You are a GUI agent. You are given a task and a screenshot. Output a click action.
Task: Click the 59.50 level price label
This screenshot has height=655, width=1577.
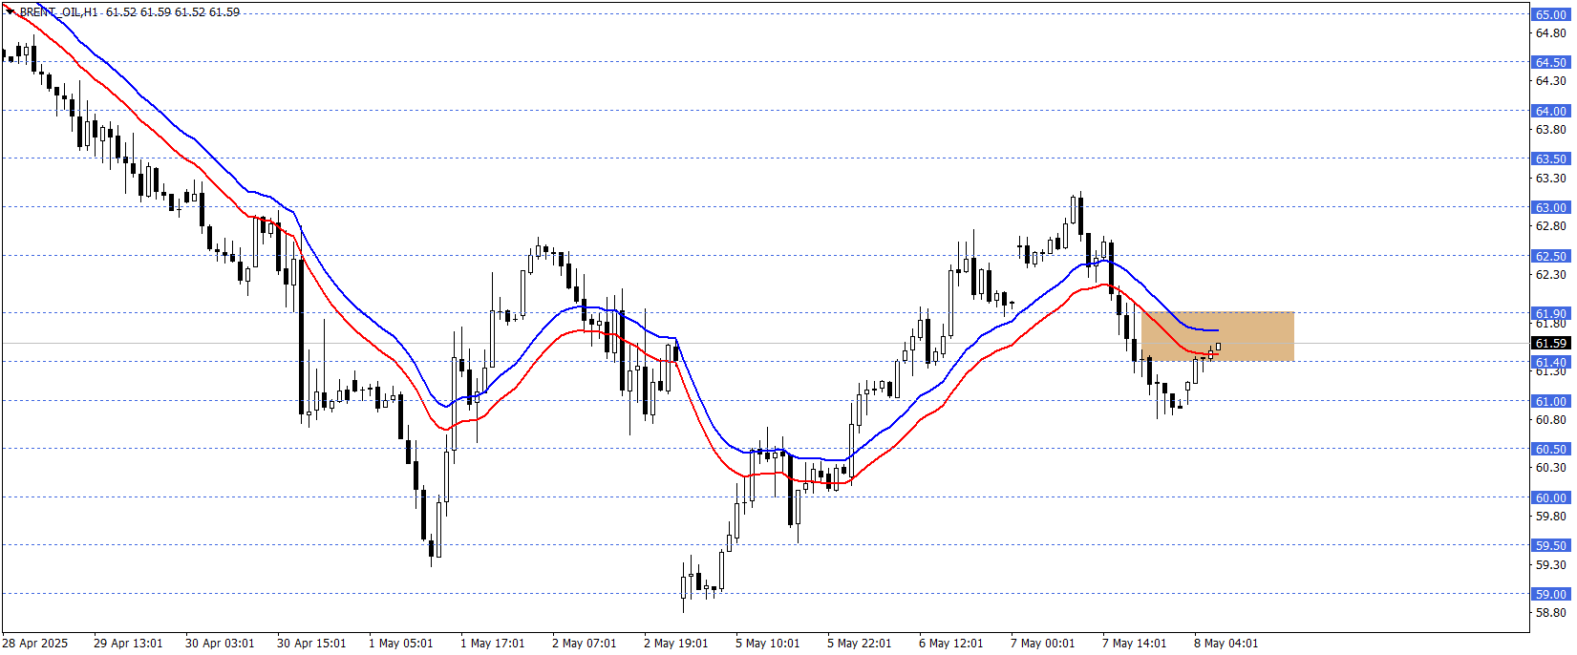coord(1551,545)
